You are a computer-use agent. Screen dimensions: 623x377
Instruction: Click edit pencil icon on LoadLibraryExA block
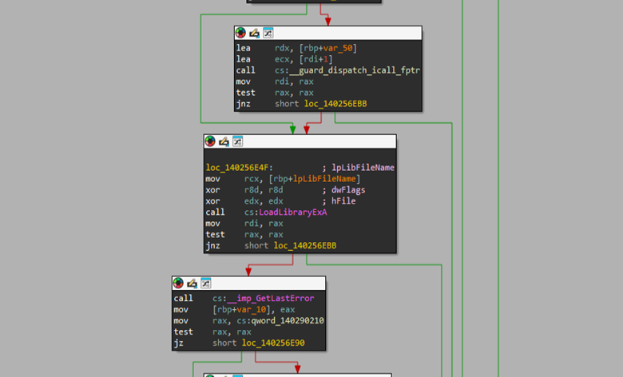[224, 141]
